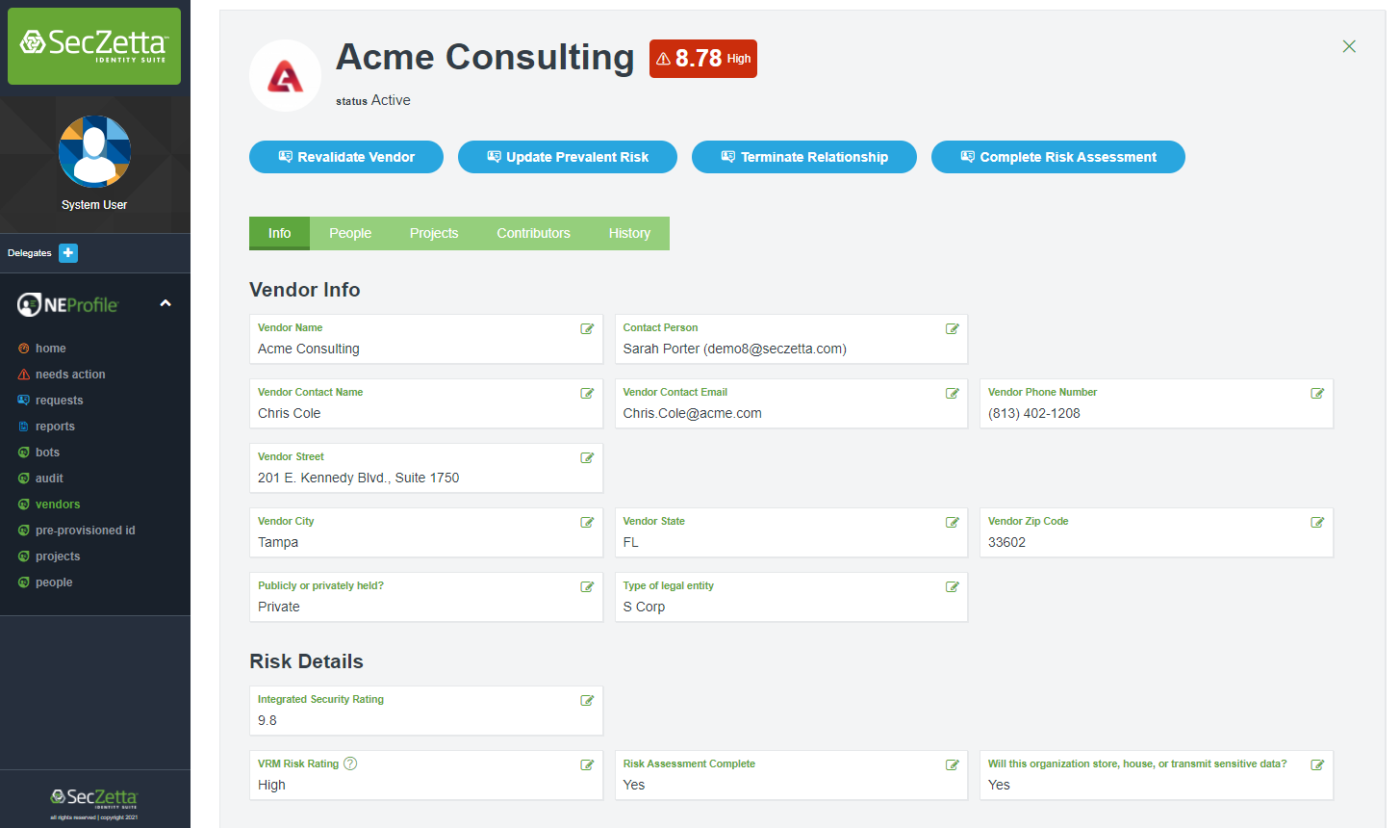Collapse the NEProfile sidebar menu
Image resolution: width=1400 pixels, height=828 pixels.
(165, 303)
